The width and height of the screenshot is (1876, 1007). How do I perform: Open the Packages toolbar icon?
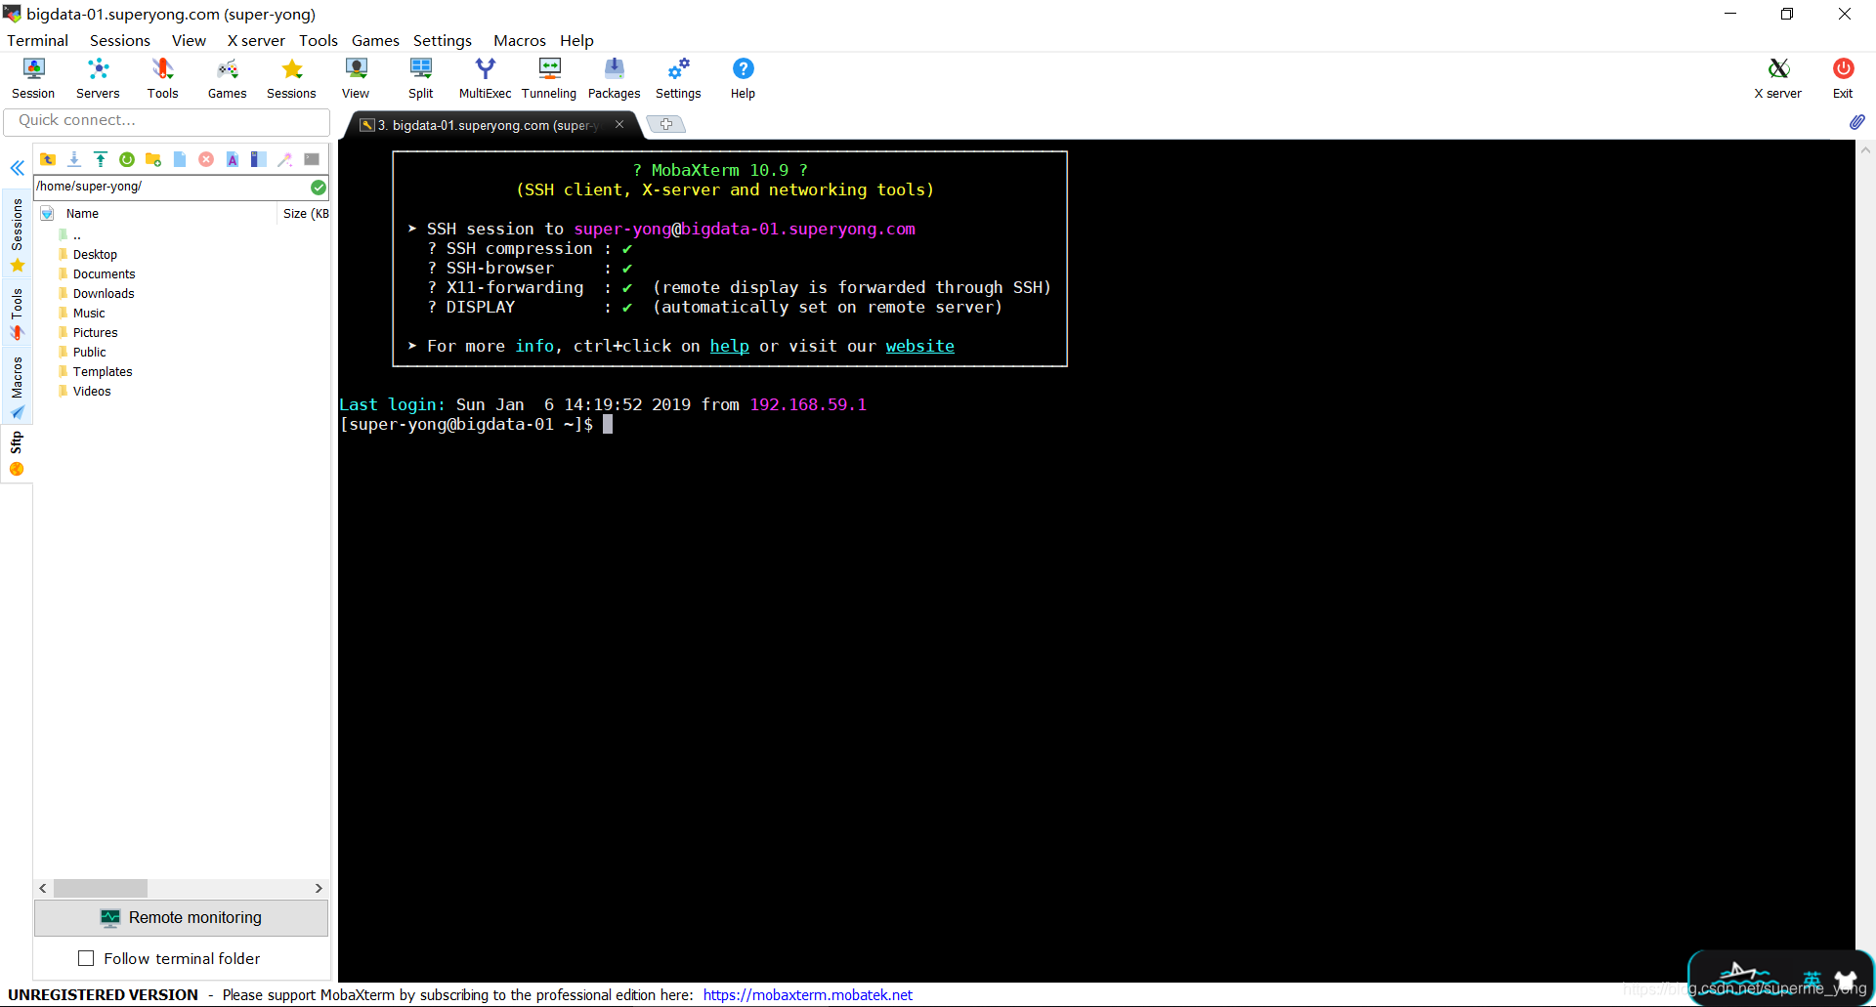[x=614, y=78]
